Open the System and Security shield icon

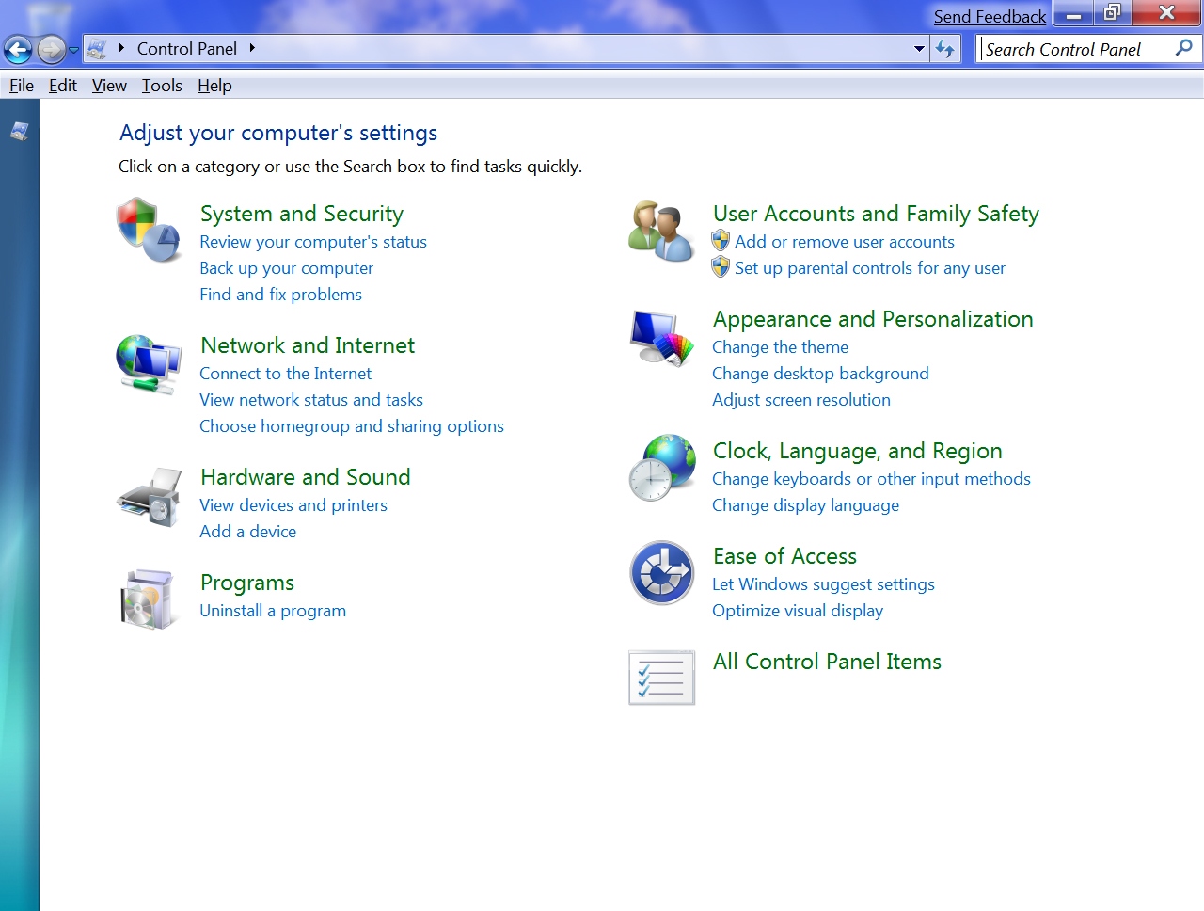point(149,231)
